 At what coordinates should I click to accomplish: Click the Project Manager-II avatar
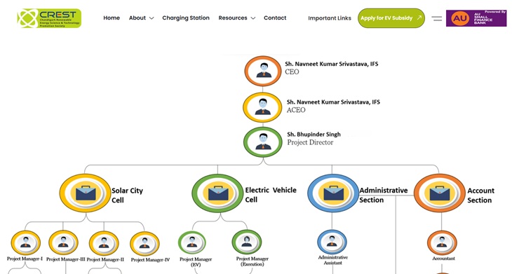click(104, 243)
